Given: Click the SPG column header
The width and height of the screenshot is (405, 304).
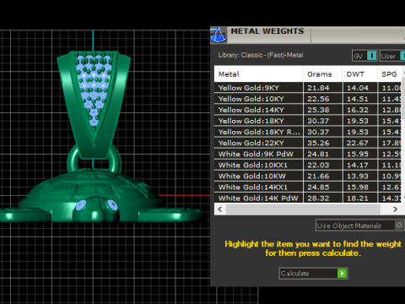Looking at the screenshot, I should (x=390, y=74).
